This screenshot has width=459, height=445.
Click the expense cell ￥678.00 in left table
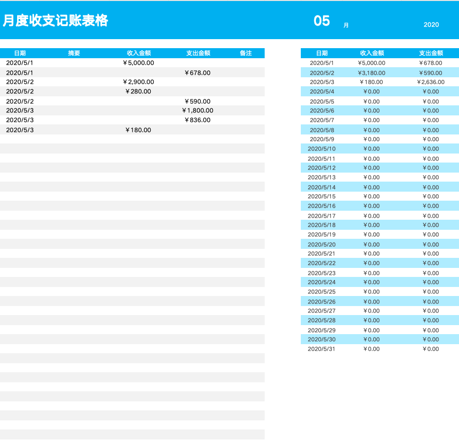(x=197, y=73)
